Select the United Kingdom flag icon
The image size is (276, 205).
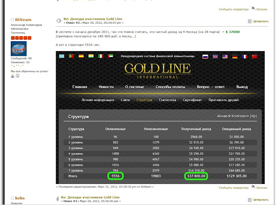click(x=215, y=56)
